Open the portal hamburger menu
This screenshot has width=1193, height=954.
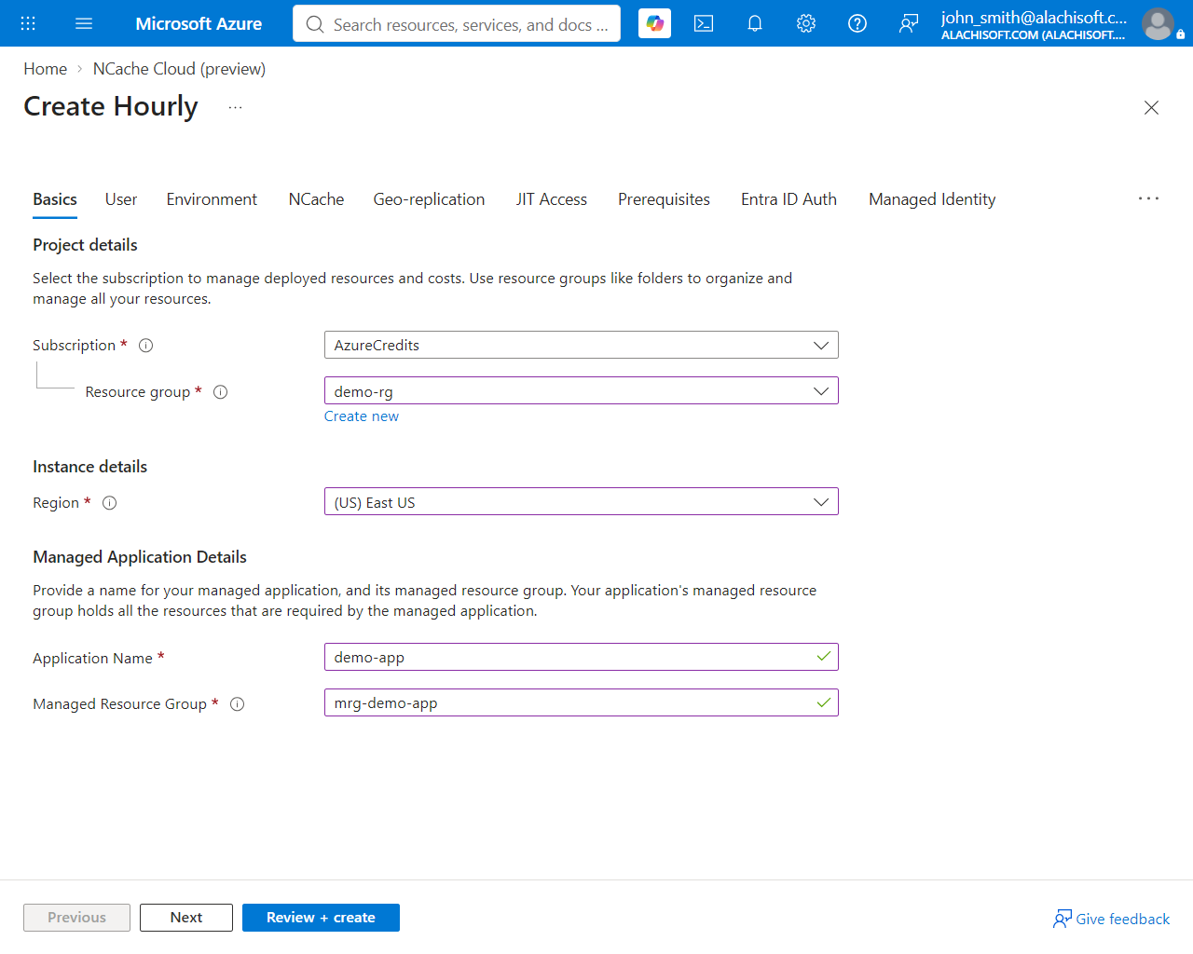[x=84, y=23]
